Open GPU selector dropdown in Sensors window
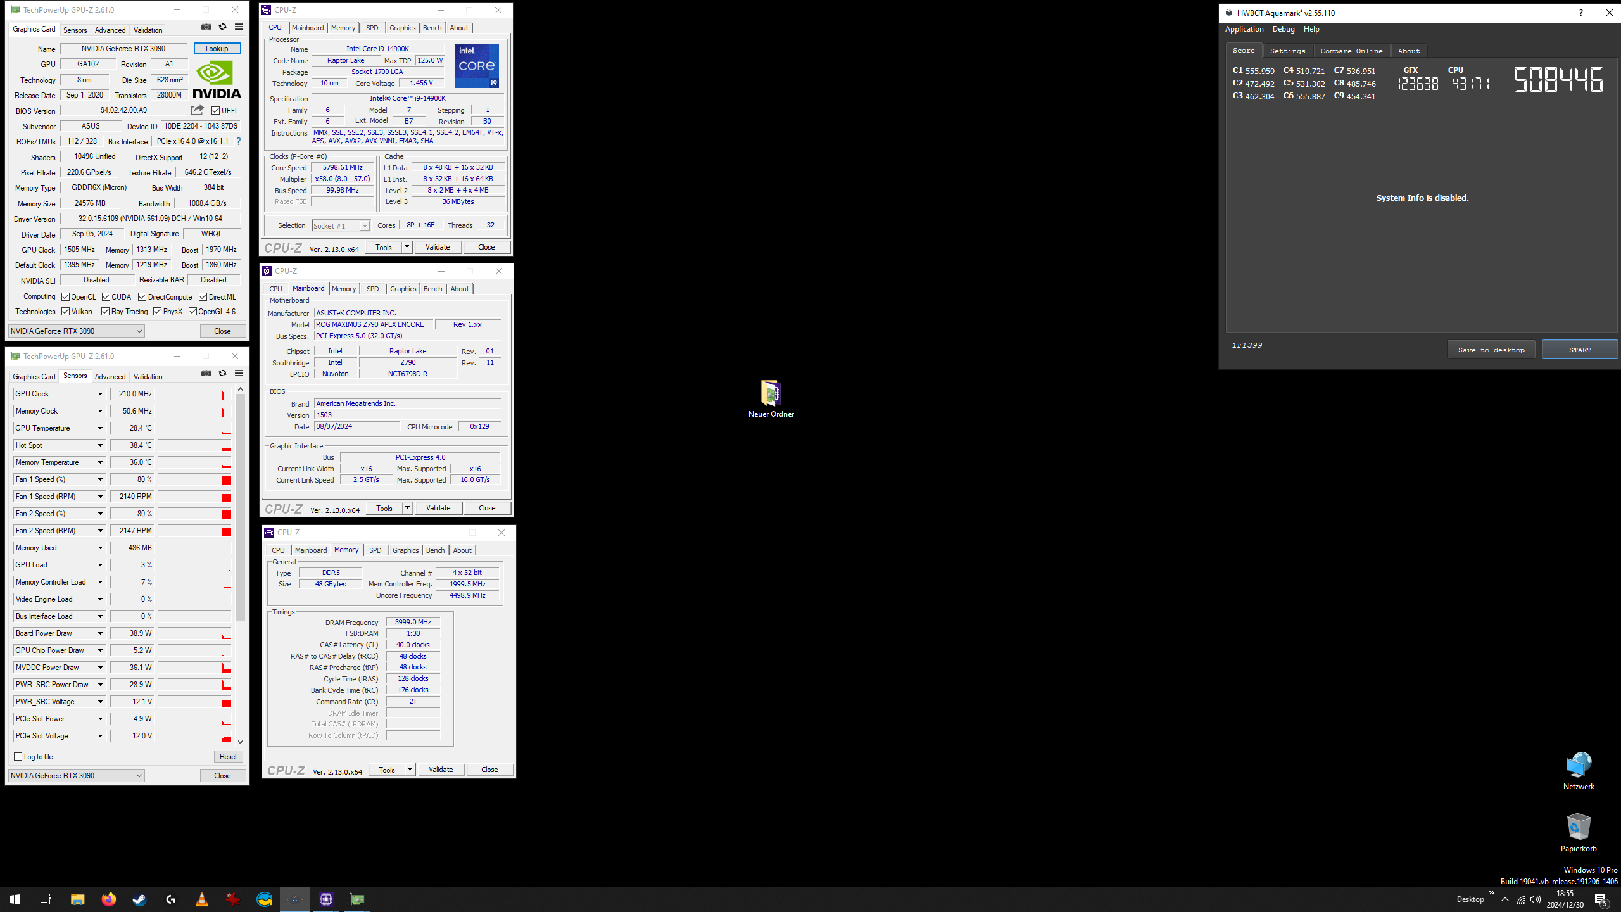The width and height of the screenshot is (1621, 912). tap(77, 775)
